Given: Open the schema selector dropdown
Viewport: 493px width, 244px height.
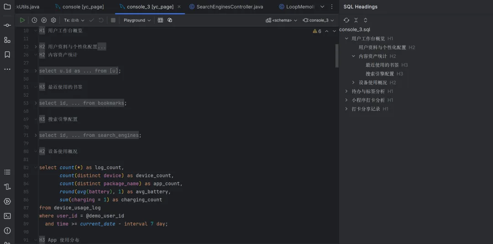Looking at the screenshot, I should [281, 20].
